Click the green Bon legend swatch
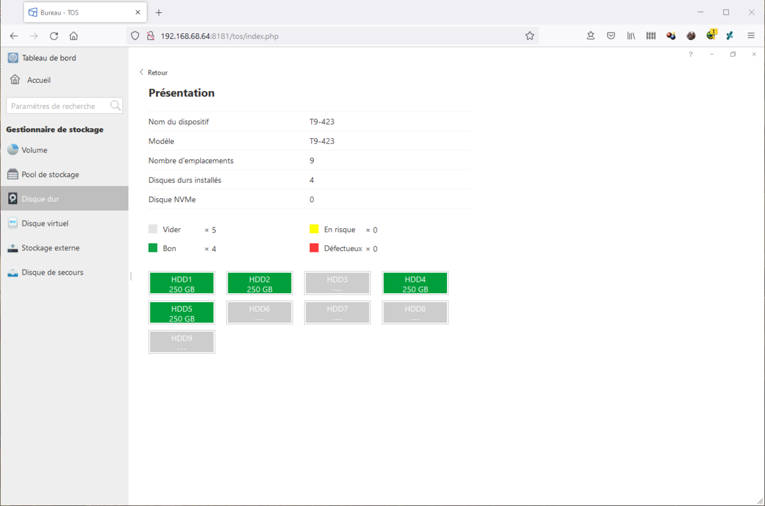Screen dimensions: 765x506 [x=153, y=248]
